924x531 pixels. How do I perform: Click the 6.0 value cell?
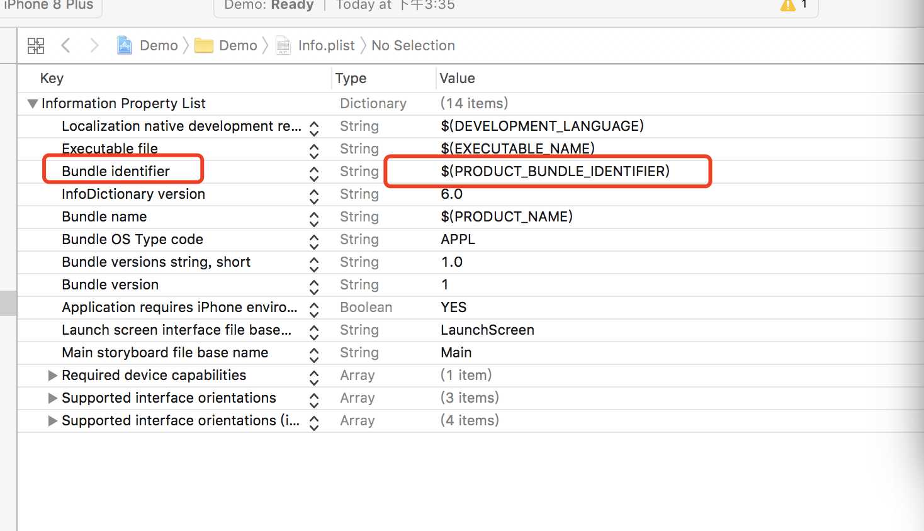coord(451,194)
